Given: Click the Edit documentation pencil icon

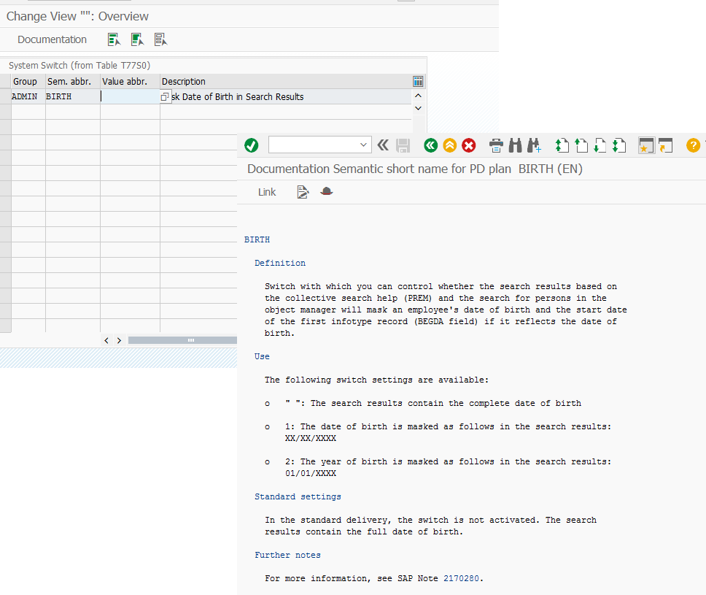Looking at the screenshot, I should (x=303, y=192).
